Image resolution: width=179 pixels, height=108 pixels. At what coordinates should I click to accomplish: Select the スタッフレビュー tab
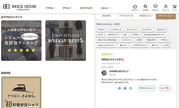(x=166, y=16)
